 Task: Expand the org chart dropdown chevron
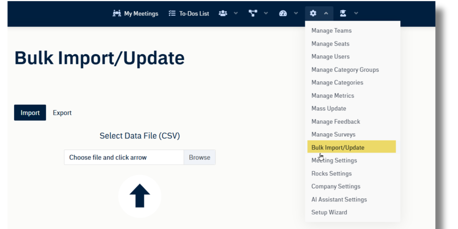pos(266,14)
